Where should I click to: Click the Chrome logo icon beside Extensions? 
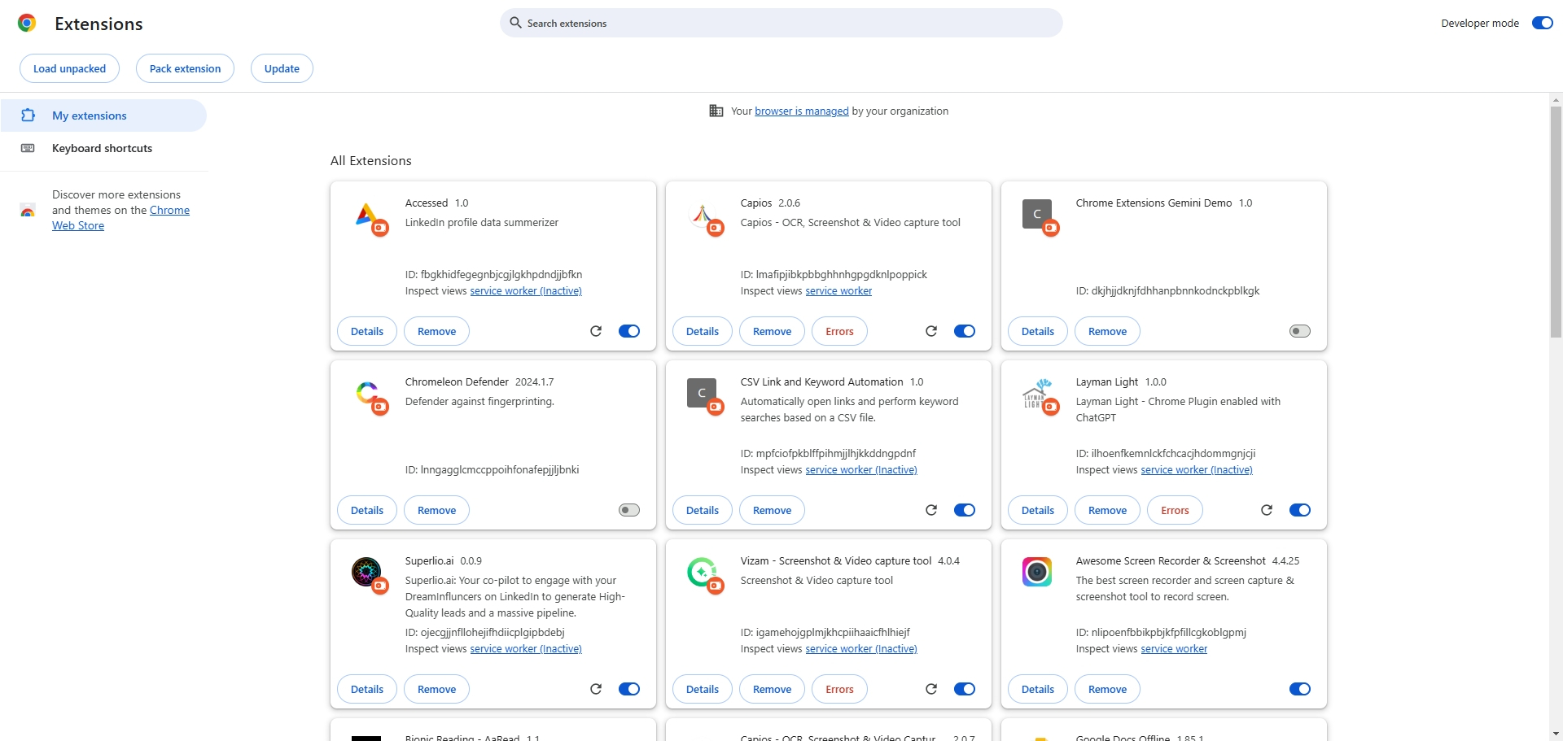(27, 24)
